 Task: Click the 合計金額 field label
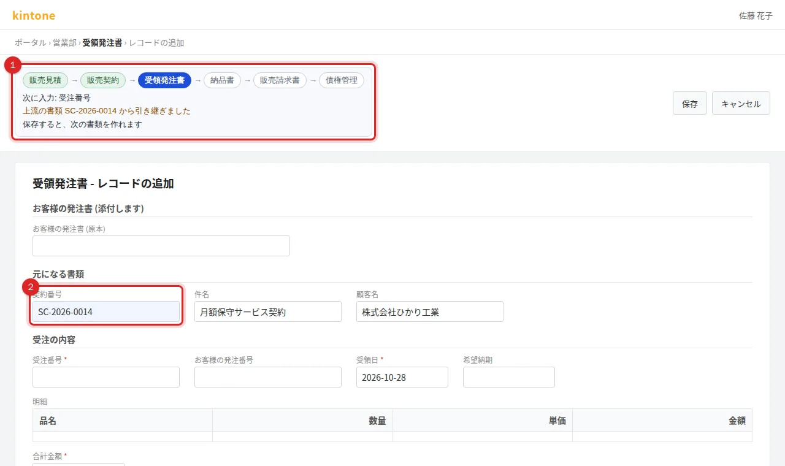point(50,456)
